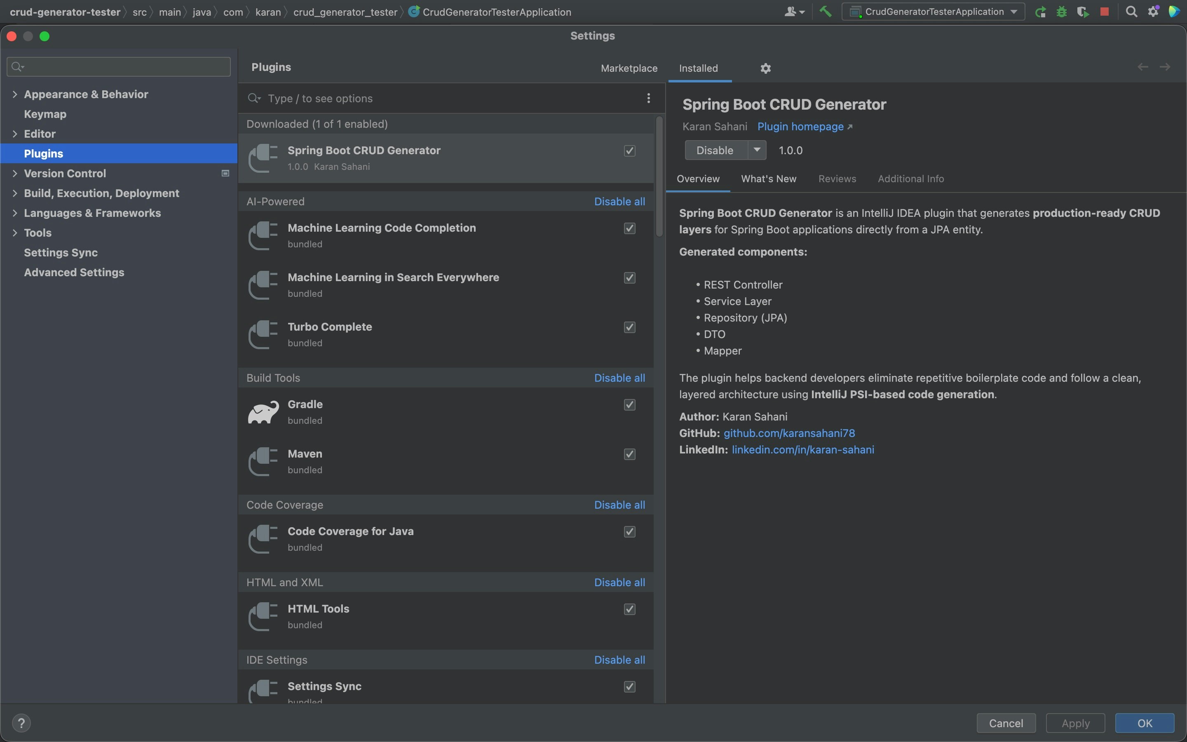1187x742 pixels.
Task: Disable the Spring Boot CRUD Generator checkbox
Action: pos(629,150)
